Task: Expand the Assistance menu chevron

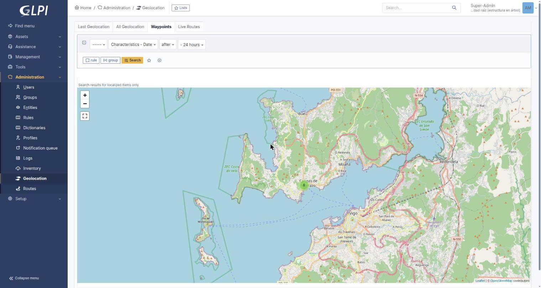Action: tap(60, 47)
